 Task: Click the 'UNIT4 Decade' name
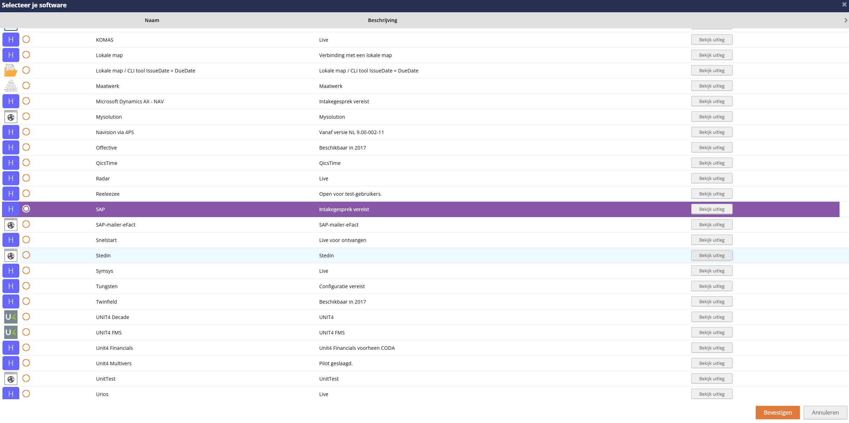(112, 317)
